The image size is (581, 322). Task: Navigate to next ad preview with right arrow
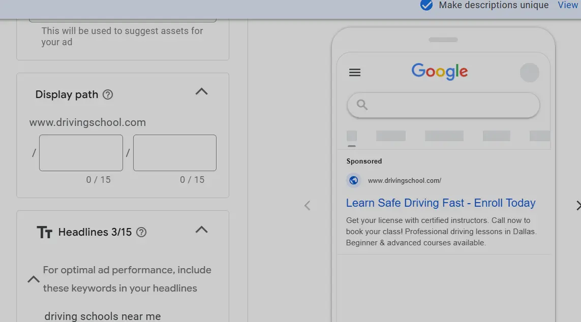click(578, 205)
